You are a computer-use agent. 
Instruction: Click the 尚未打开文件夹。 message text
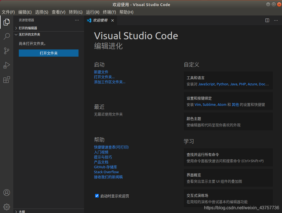32,44
